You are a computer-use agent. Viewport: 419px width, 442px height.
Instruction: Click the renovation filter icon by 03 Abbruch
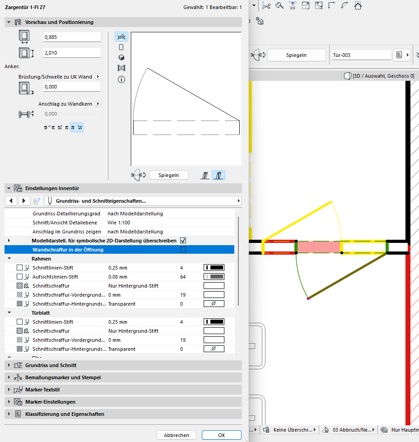(326, 430)
